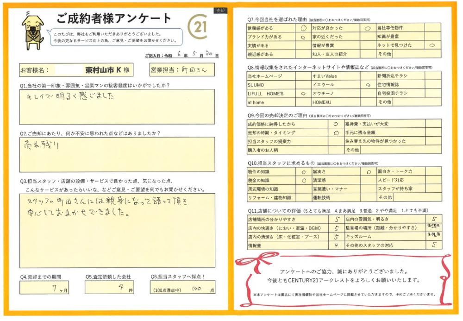Click the Century 21 gold logo
The image size is (463, 321).
199,28
